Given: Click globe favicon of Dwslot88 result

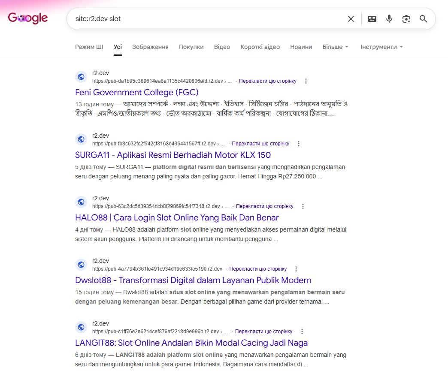Looking at the screenshot, I should (81, 265).
